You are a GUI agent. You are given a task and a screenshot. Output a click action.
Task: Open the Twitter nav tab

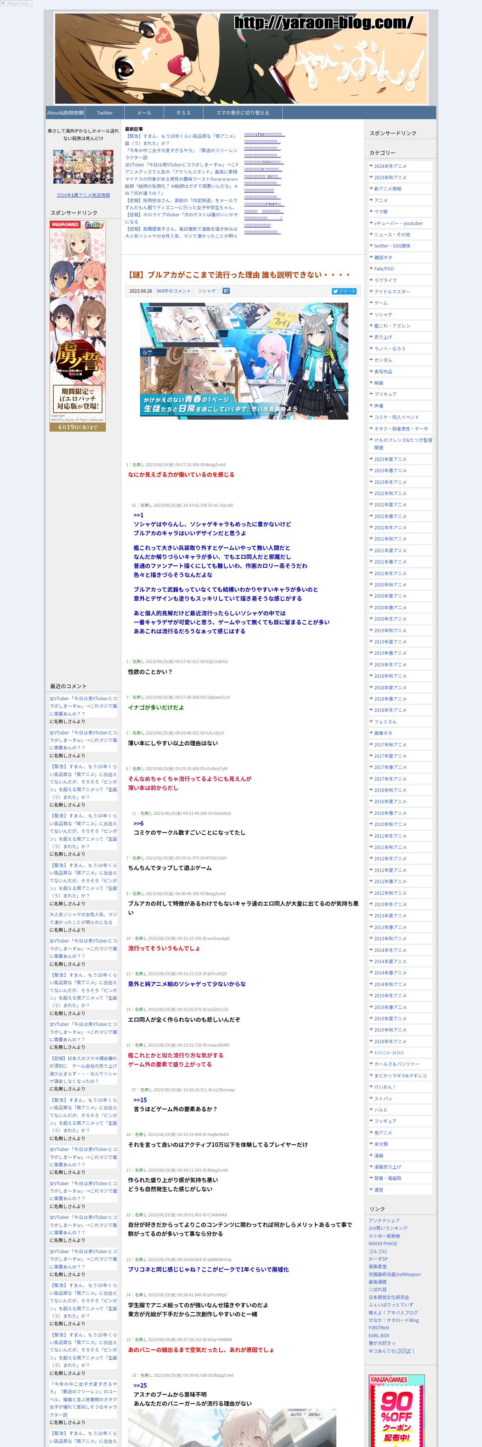click(x=104, y=113)
